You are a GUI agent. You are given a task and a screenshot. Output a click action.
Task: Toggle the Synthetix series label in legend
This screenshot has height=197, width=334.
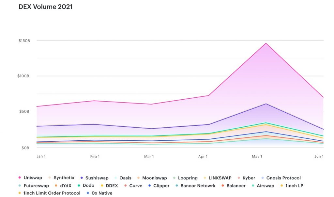64,178
